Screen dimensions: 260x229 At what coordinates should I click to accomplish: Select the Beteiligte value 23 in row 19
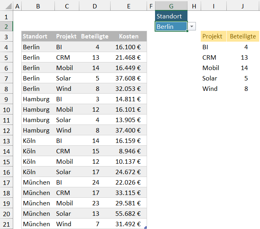95,203
